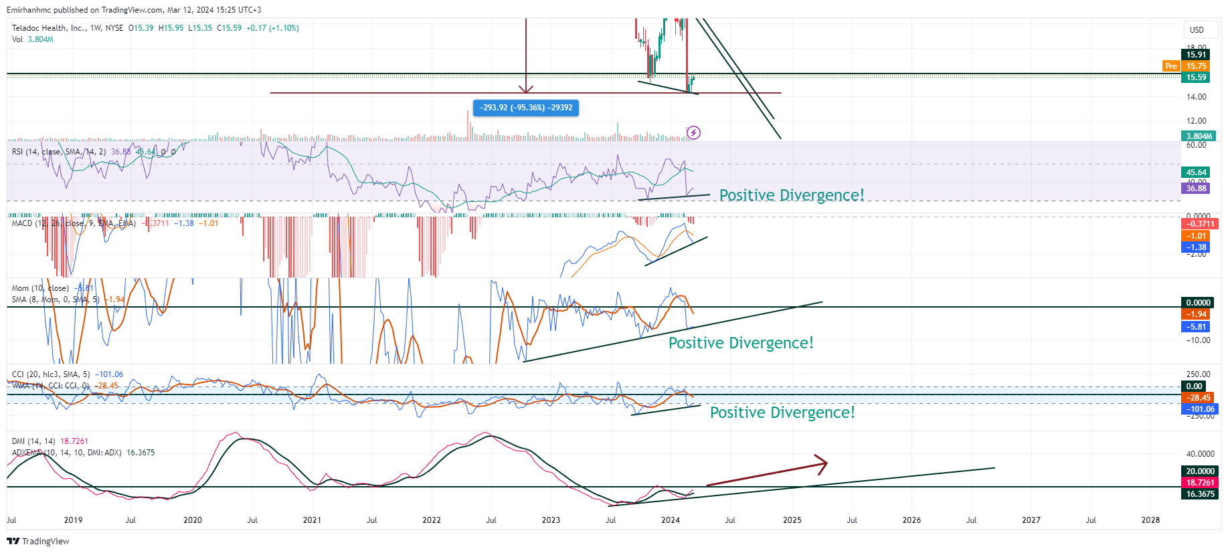This screenshot has width=1228, height=553.
Task: Click the 2022 label on time axis
Action: click(432, 520)
